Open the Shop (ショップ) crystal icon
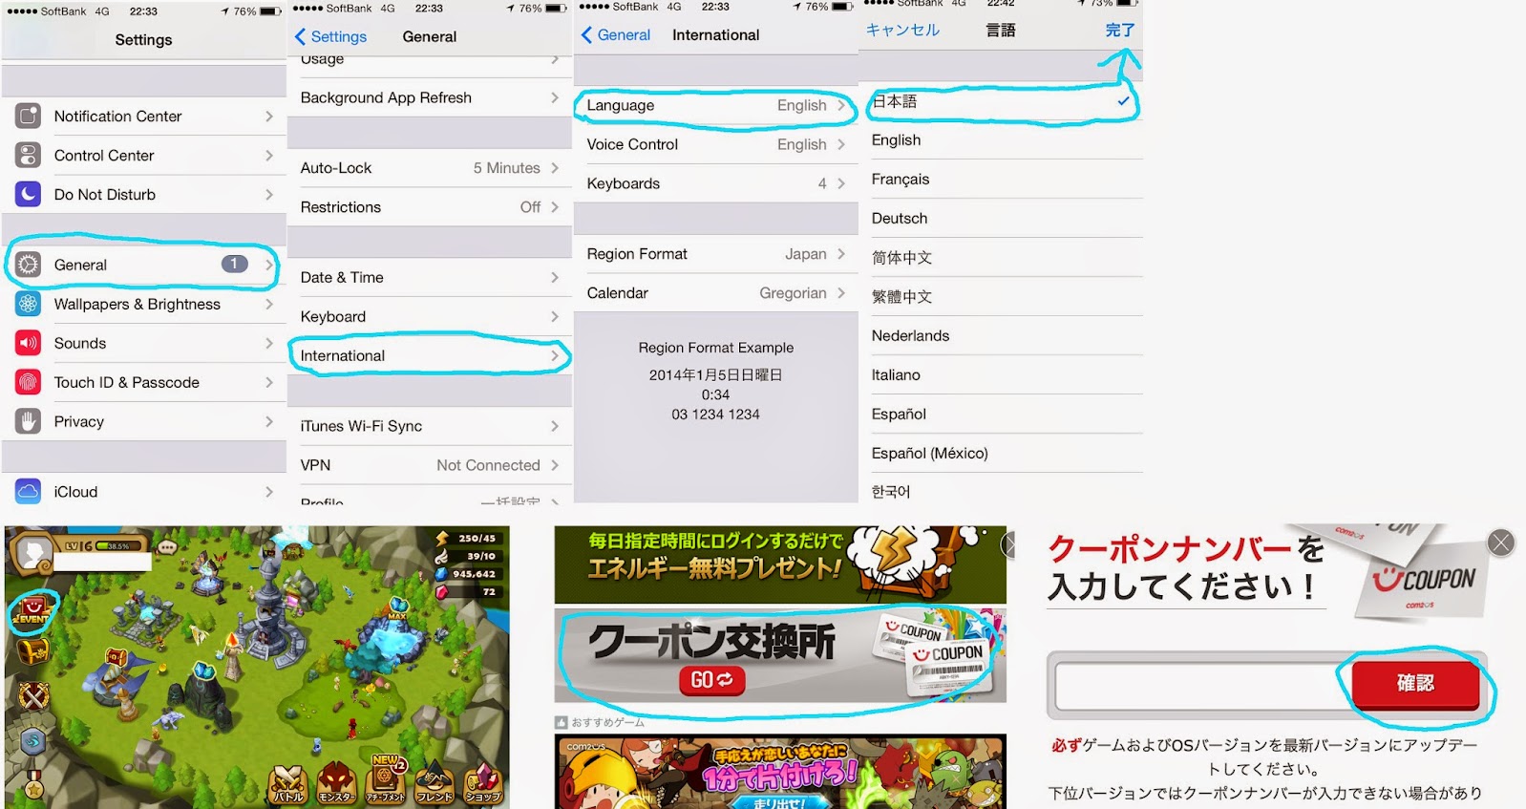The height and width of the screenshot is (809, 1526). click(483, 783)
